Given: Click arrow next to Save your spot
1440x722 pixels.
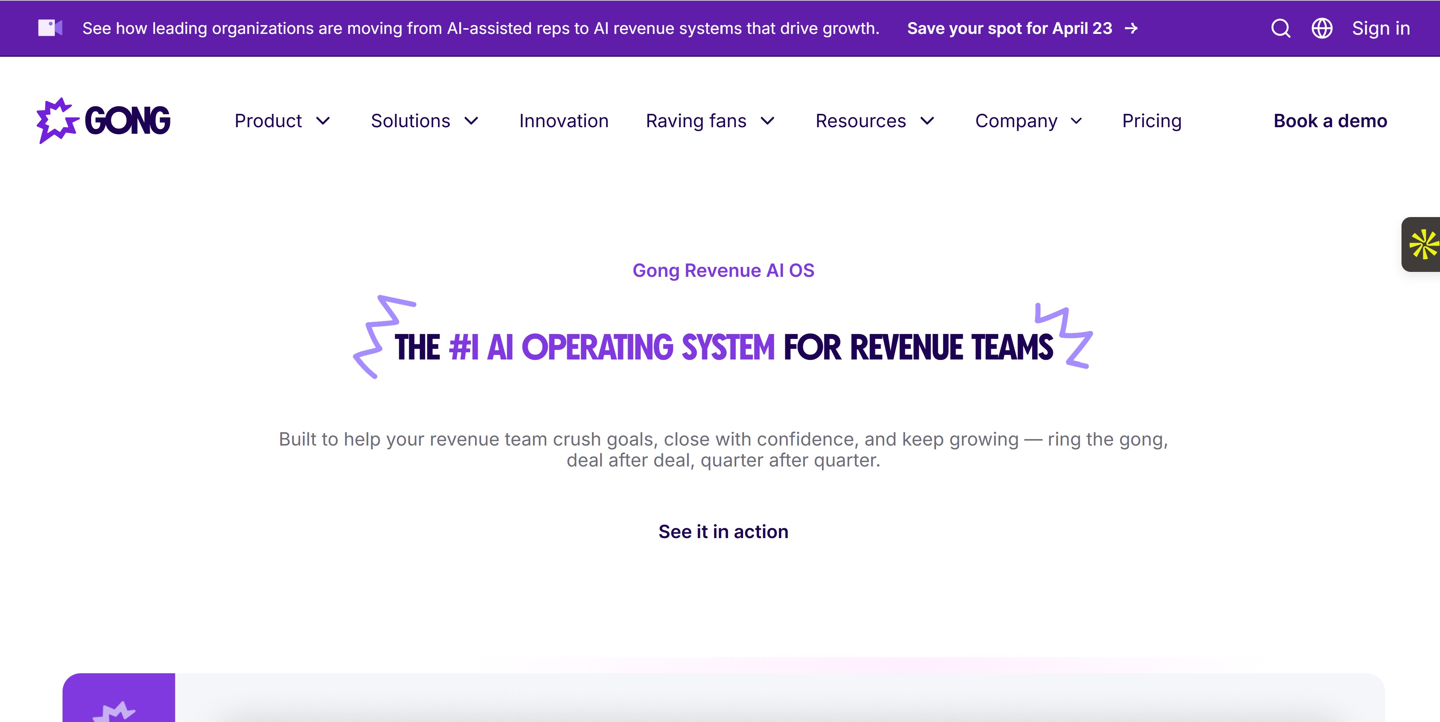Looking at the screenshot, I should [1132, 29].
